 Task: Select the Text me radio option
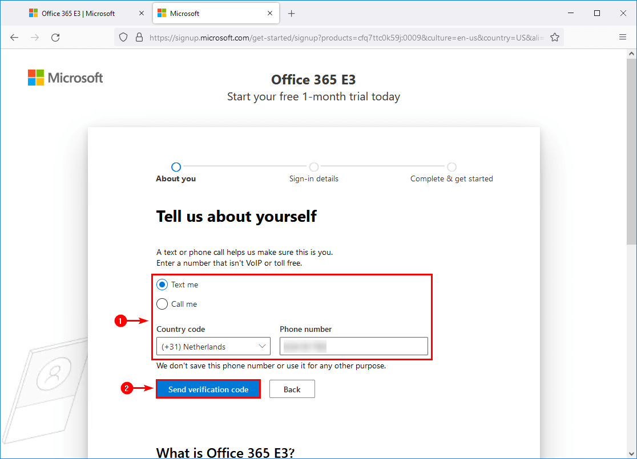162,285
